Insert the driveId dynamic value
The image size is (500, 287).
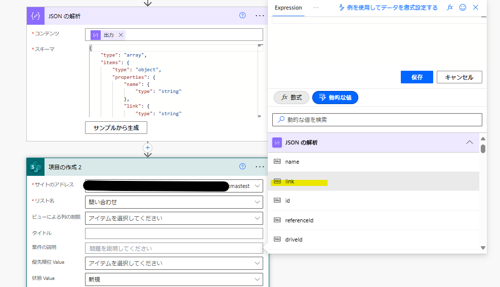point(373,240)
